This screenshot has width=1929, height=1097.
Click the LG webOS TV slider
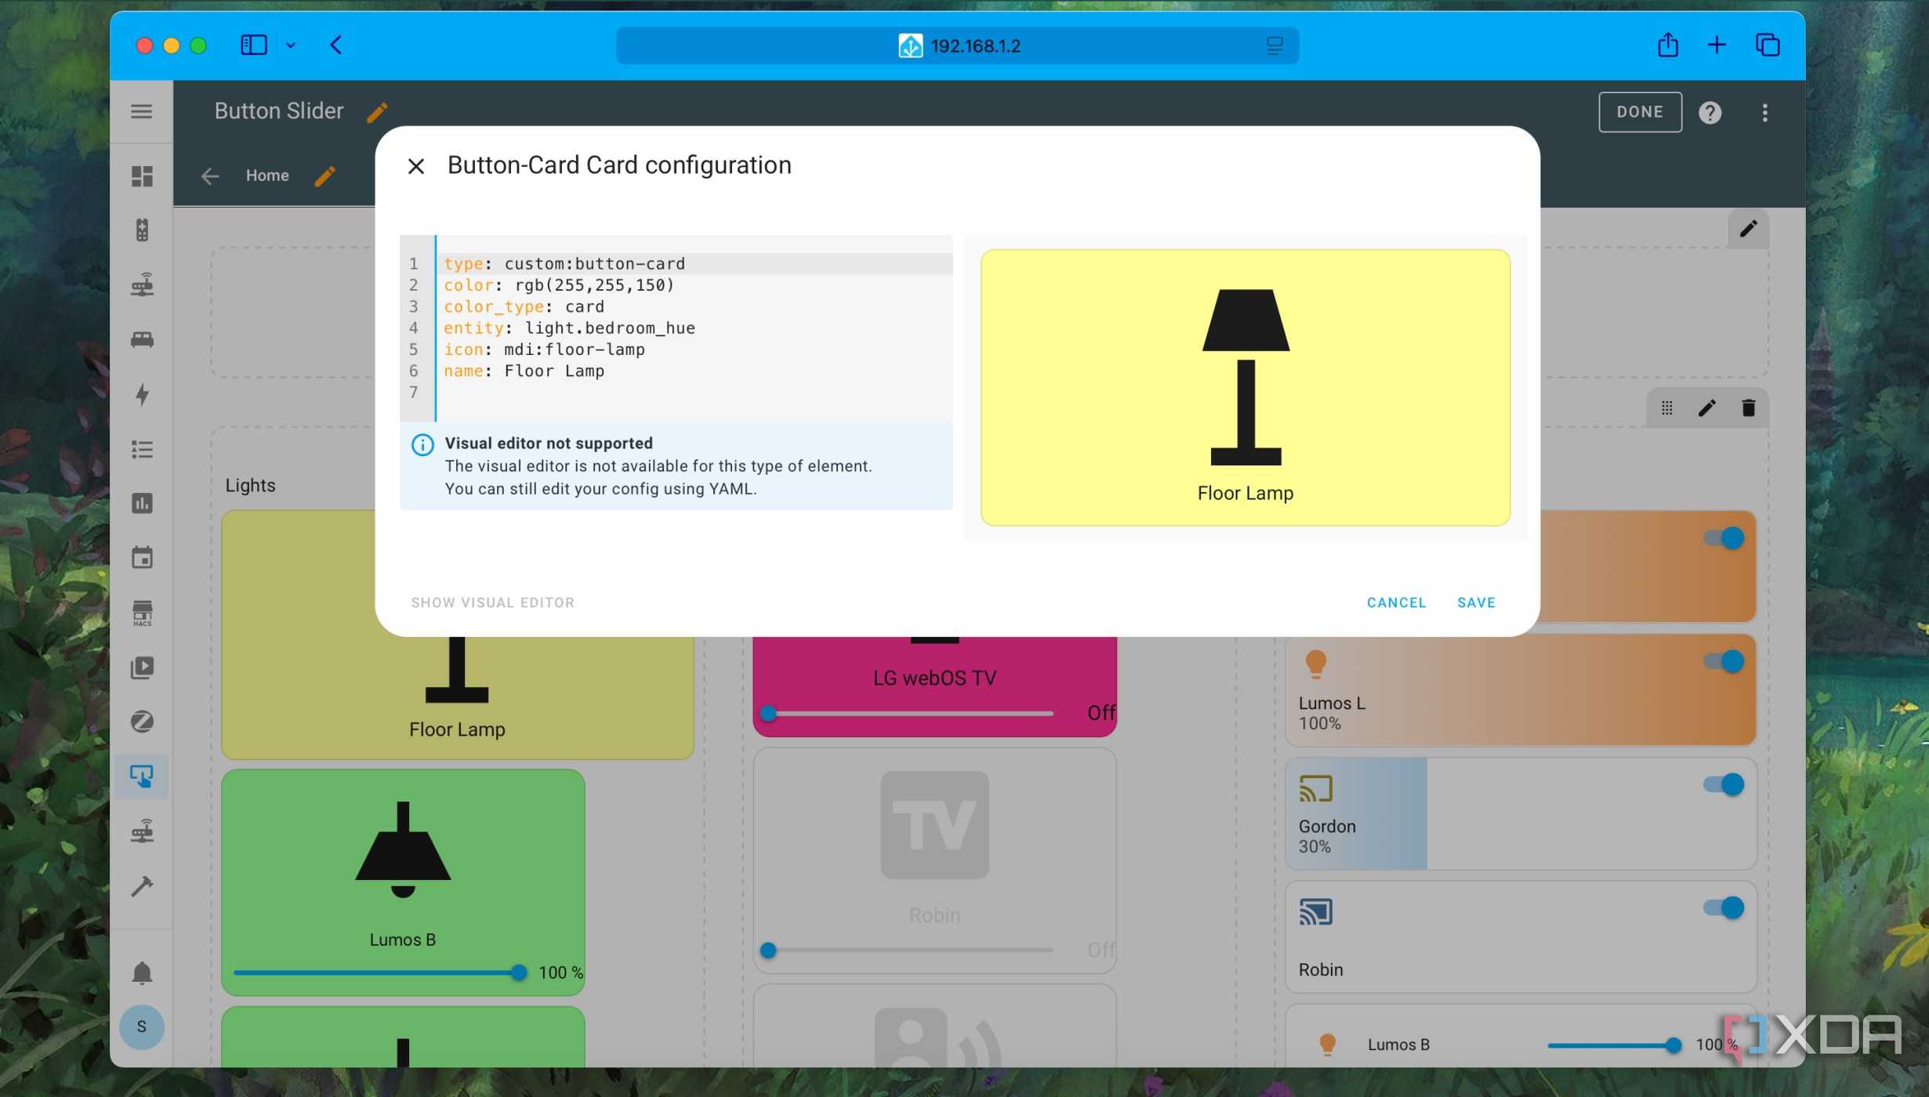908,713
